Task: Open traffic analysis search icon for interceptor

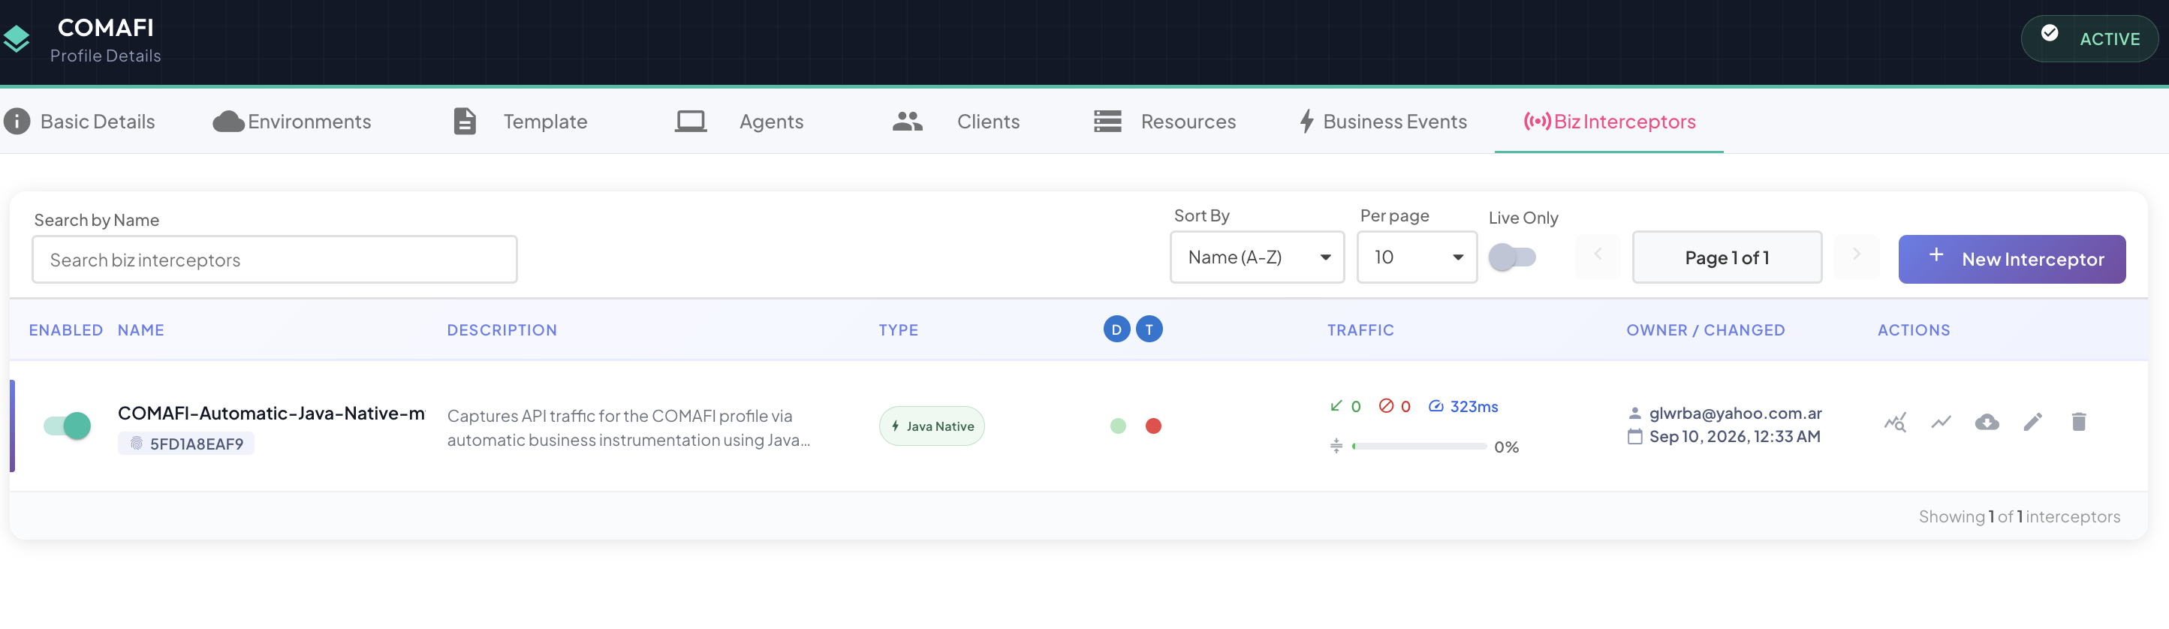Action: pyautogui.click(x=1896, y=422)
